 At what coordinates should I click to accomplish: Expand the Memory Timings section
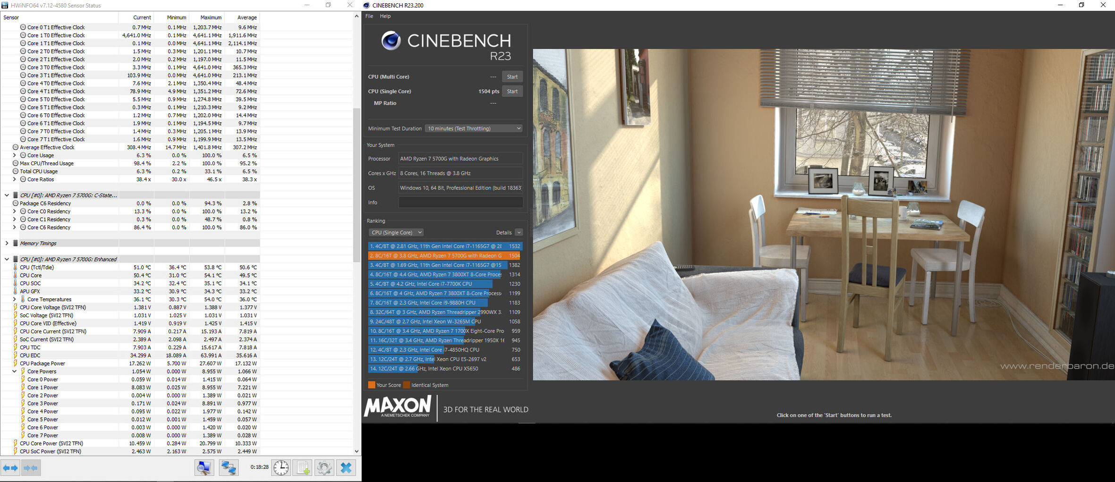(7, 244)
